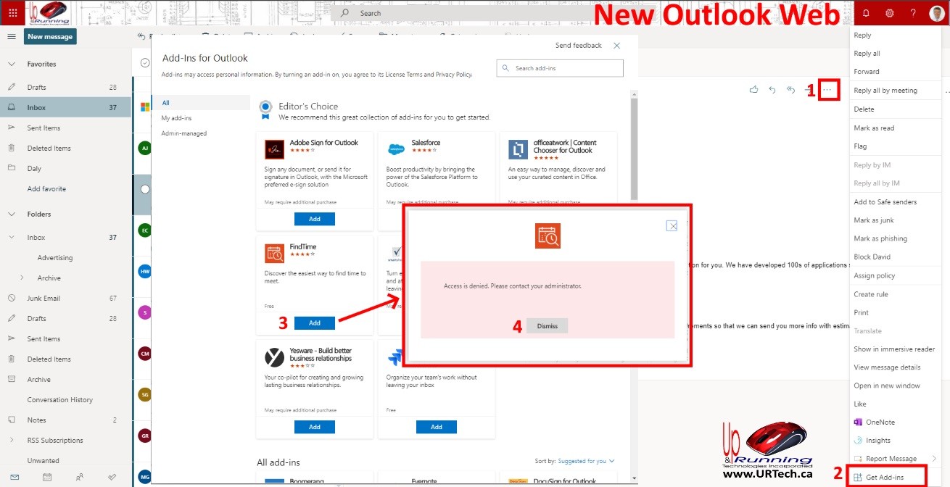This screenshot has height=487, width=950.
Task: Click the Search add-ins input field
Action: coord(566,68)
